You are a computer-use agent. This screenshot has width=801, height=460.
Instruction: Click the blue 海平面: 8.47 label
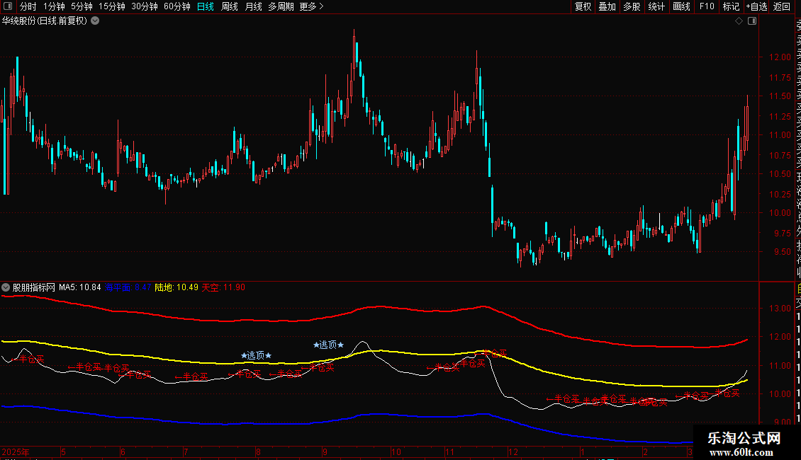tap(128, 287)
